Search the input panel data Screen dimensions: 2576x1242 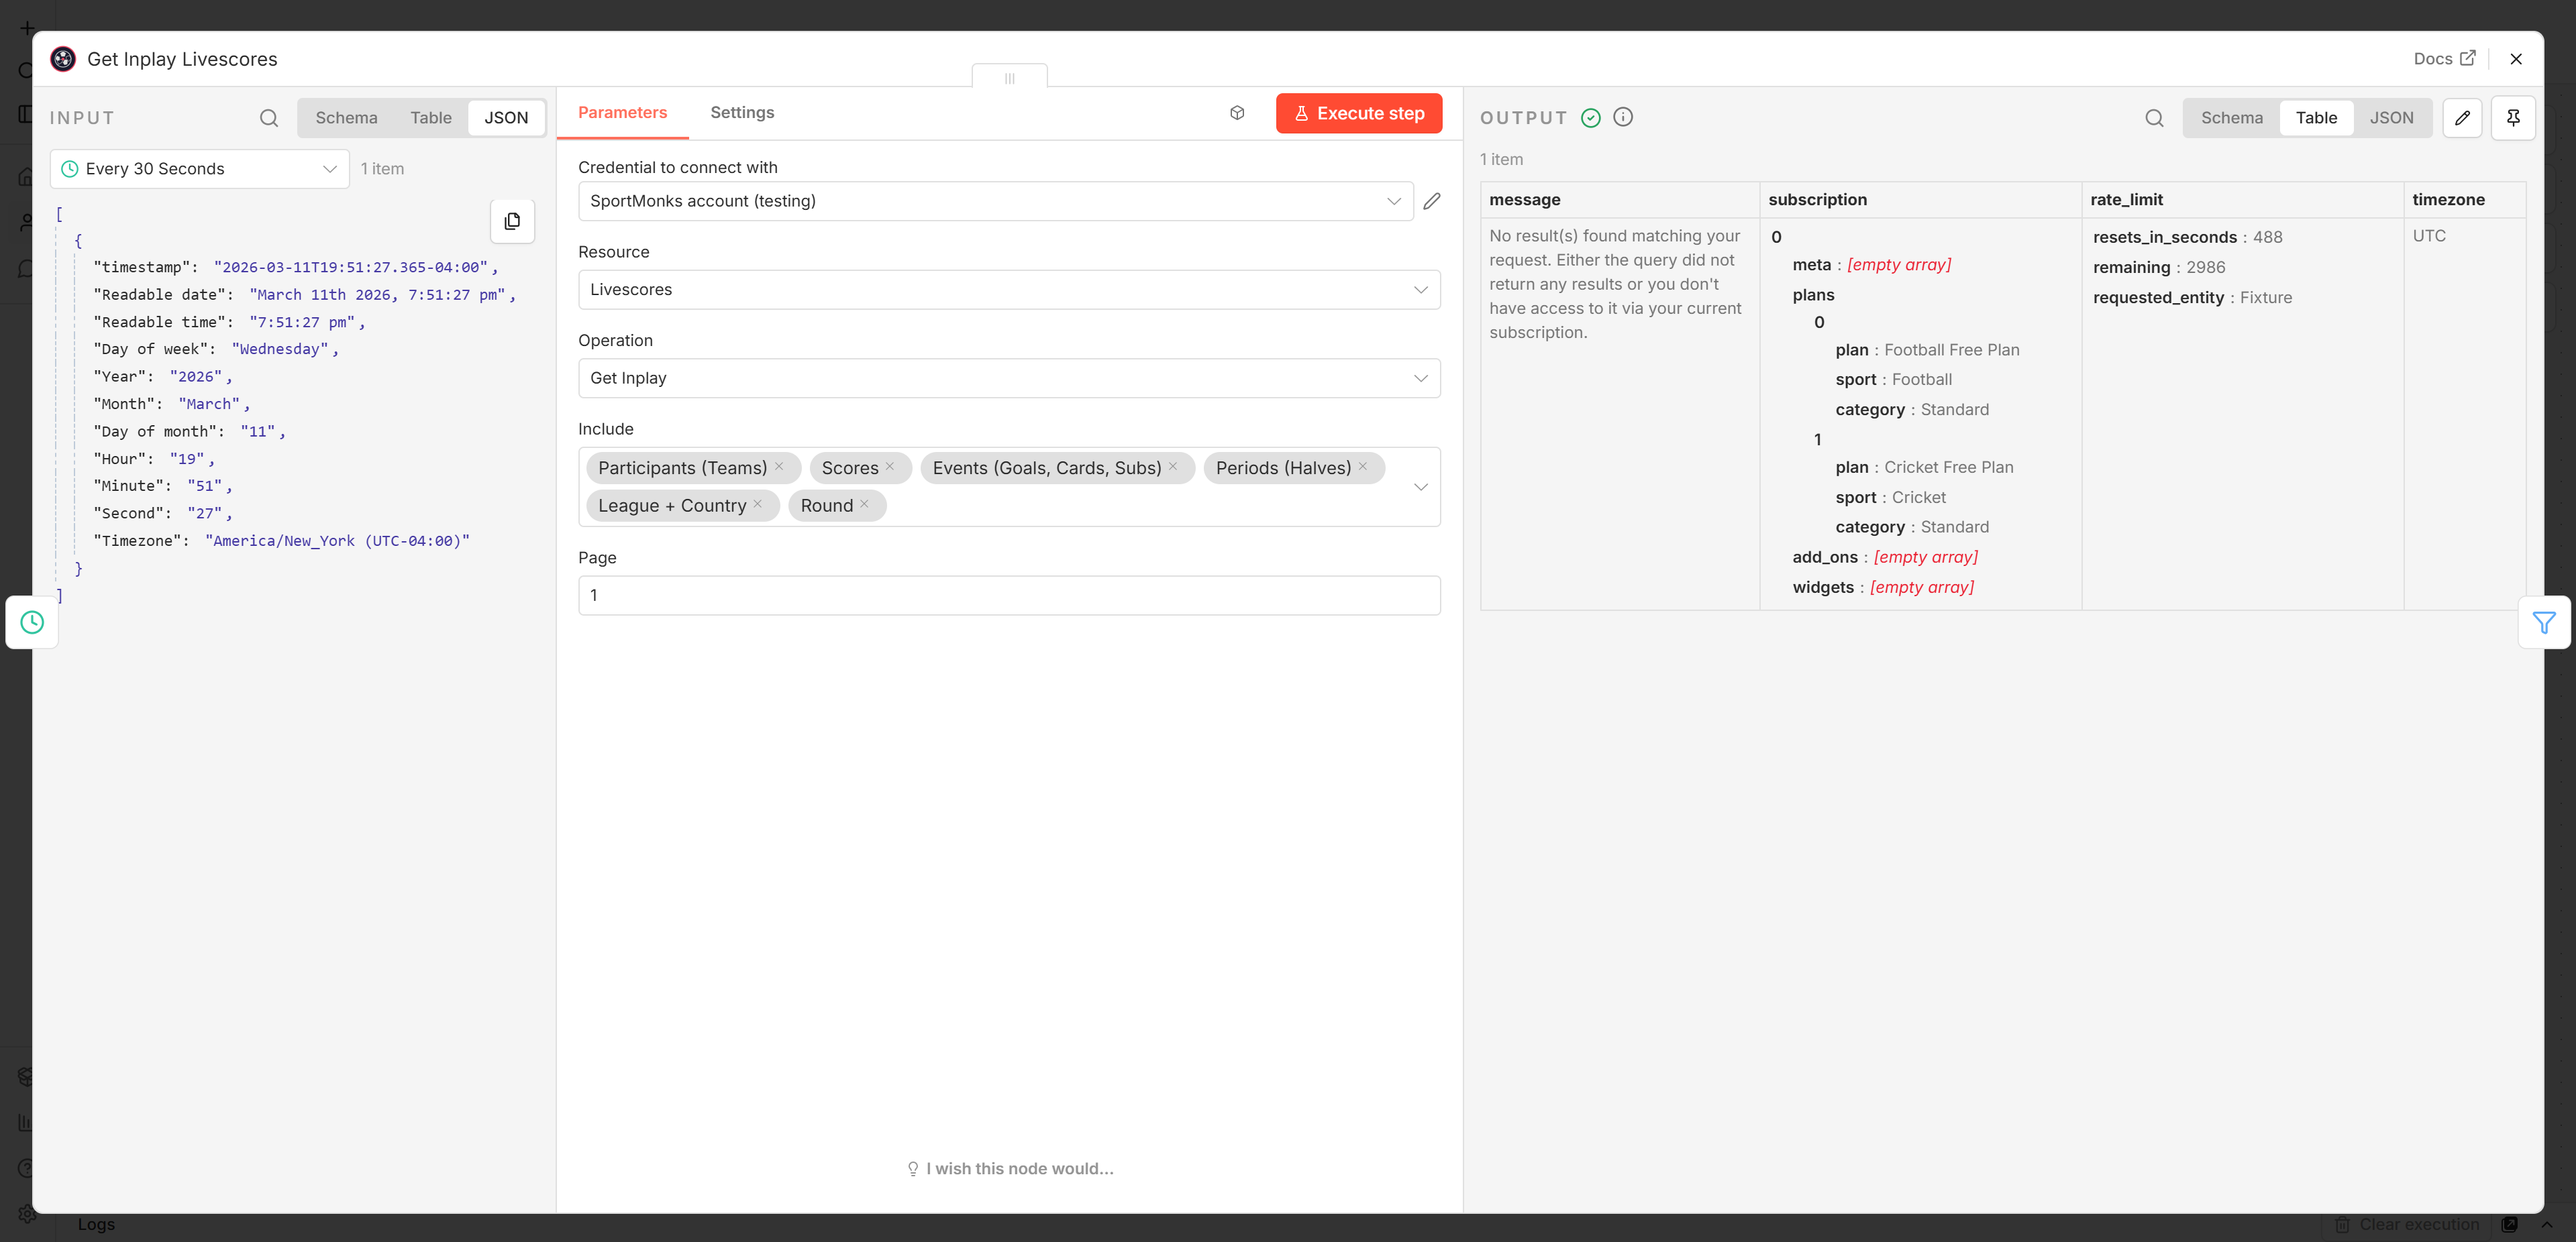click(x=269, y=118)
